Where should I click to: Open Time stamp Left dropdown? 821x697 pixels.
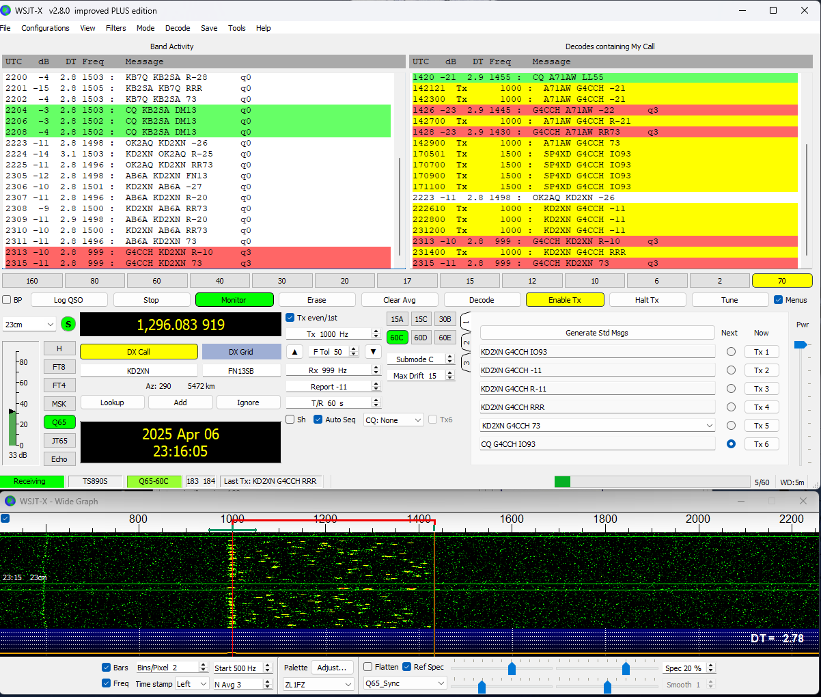(x=192, y=684)
